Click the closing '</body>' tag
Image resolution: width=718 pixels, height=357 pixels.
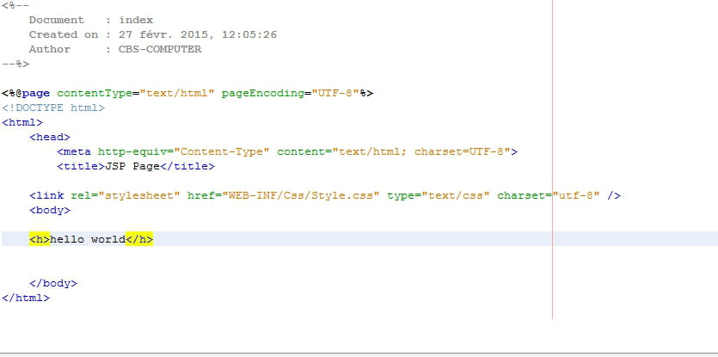(x=53, y=283)
